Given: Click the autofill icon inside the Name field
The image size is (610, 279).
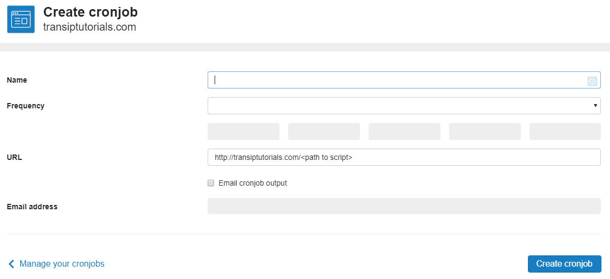Looking at the screenshot, I should pyautogui.click(x=592, y=82).
